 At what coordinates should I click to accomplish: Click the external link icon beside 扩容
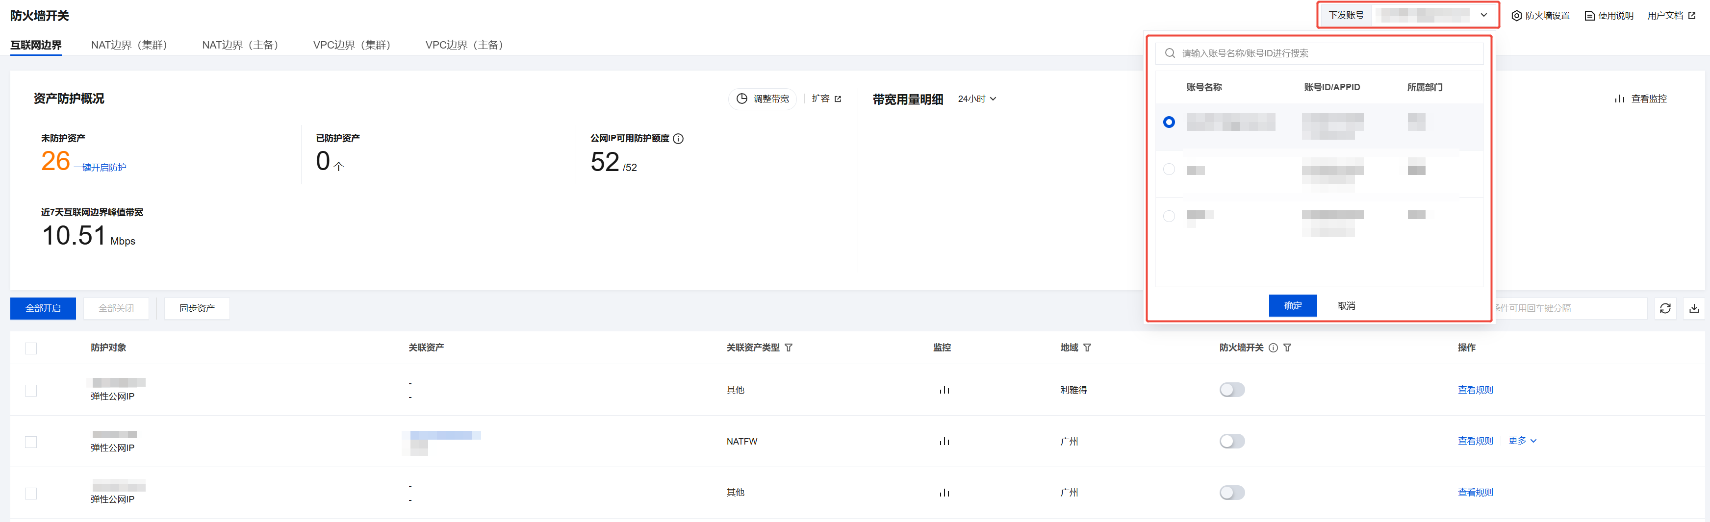click(x=838, y=99)
